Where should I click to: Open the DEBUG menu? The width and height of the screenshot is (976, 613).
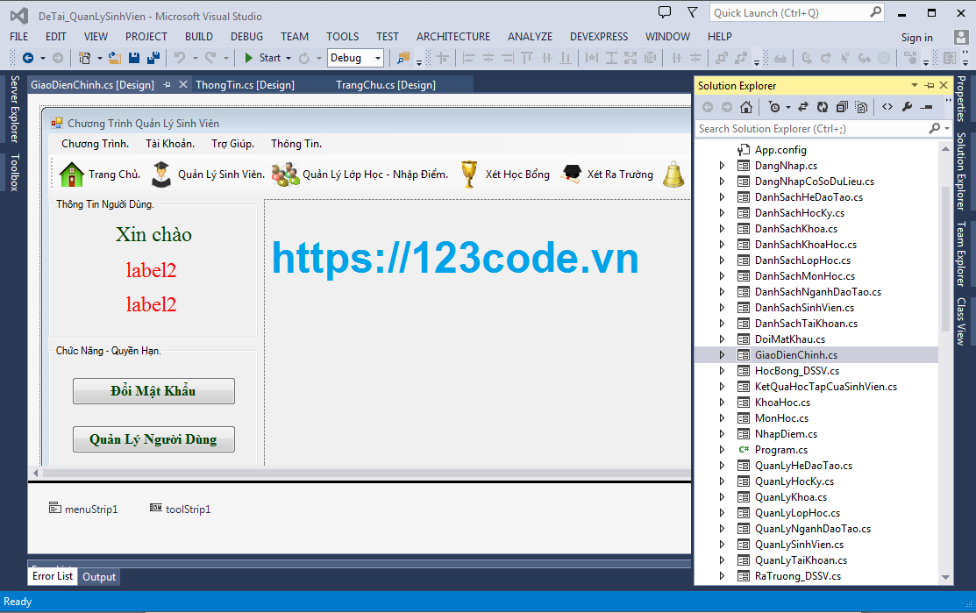pyautogui.click(x=246, y=37)
